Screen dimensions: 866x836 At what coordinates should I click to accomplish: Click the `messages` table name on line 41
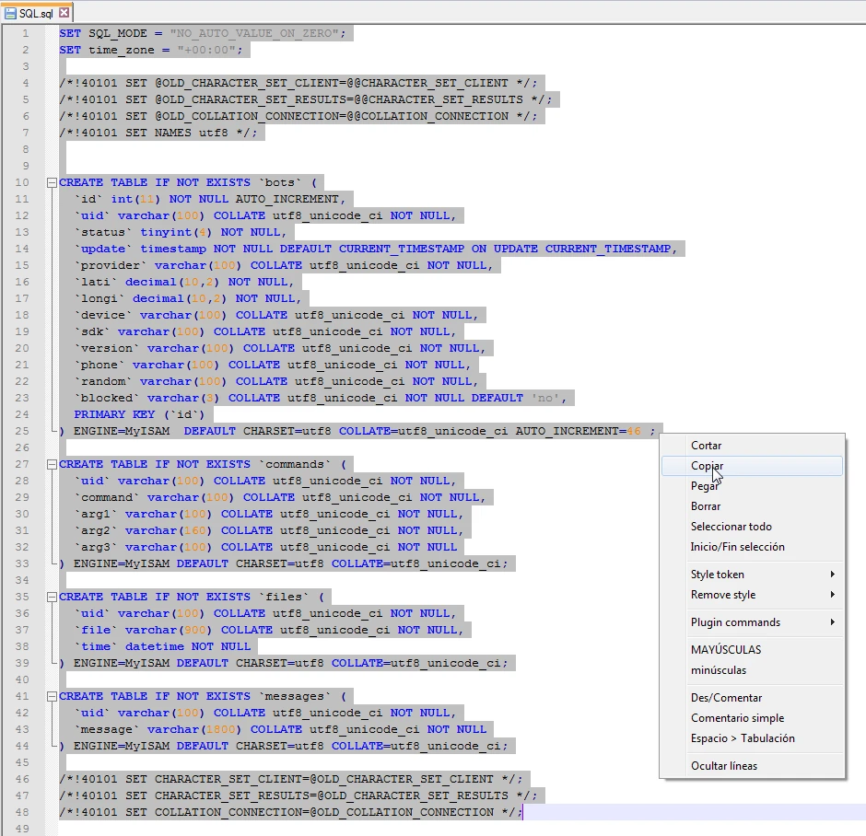point(295,696)
